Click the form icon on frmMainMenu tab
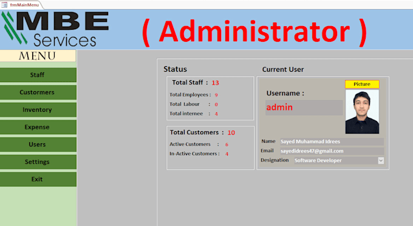This screenshot has width=413, height=226. click(x=4, y=5)
